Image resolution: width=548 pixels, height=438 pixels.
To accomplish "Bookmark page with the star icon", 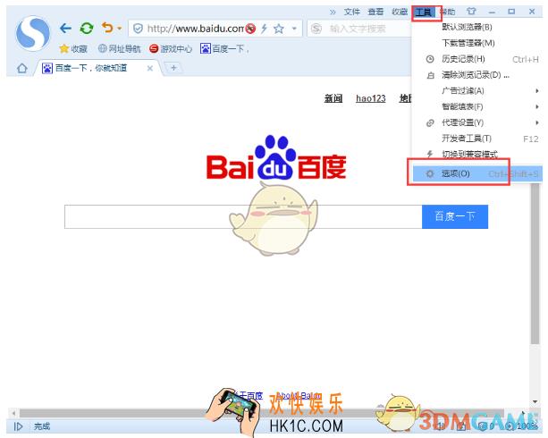I will click(279, 29).
